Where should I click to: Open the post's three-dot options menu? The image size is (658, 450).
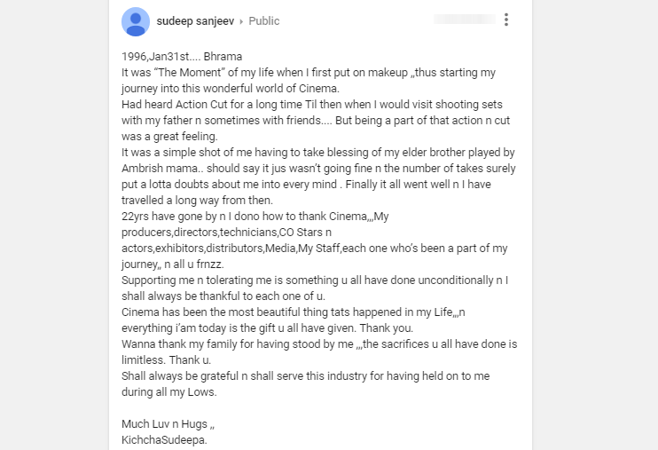[x=506, y=20]
